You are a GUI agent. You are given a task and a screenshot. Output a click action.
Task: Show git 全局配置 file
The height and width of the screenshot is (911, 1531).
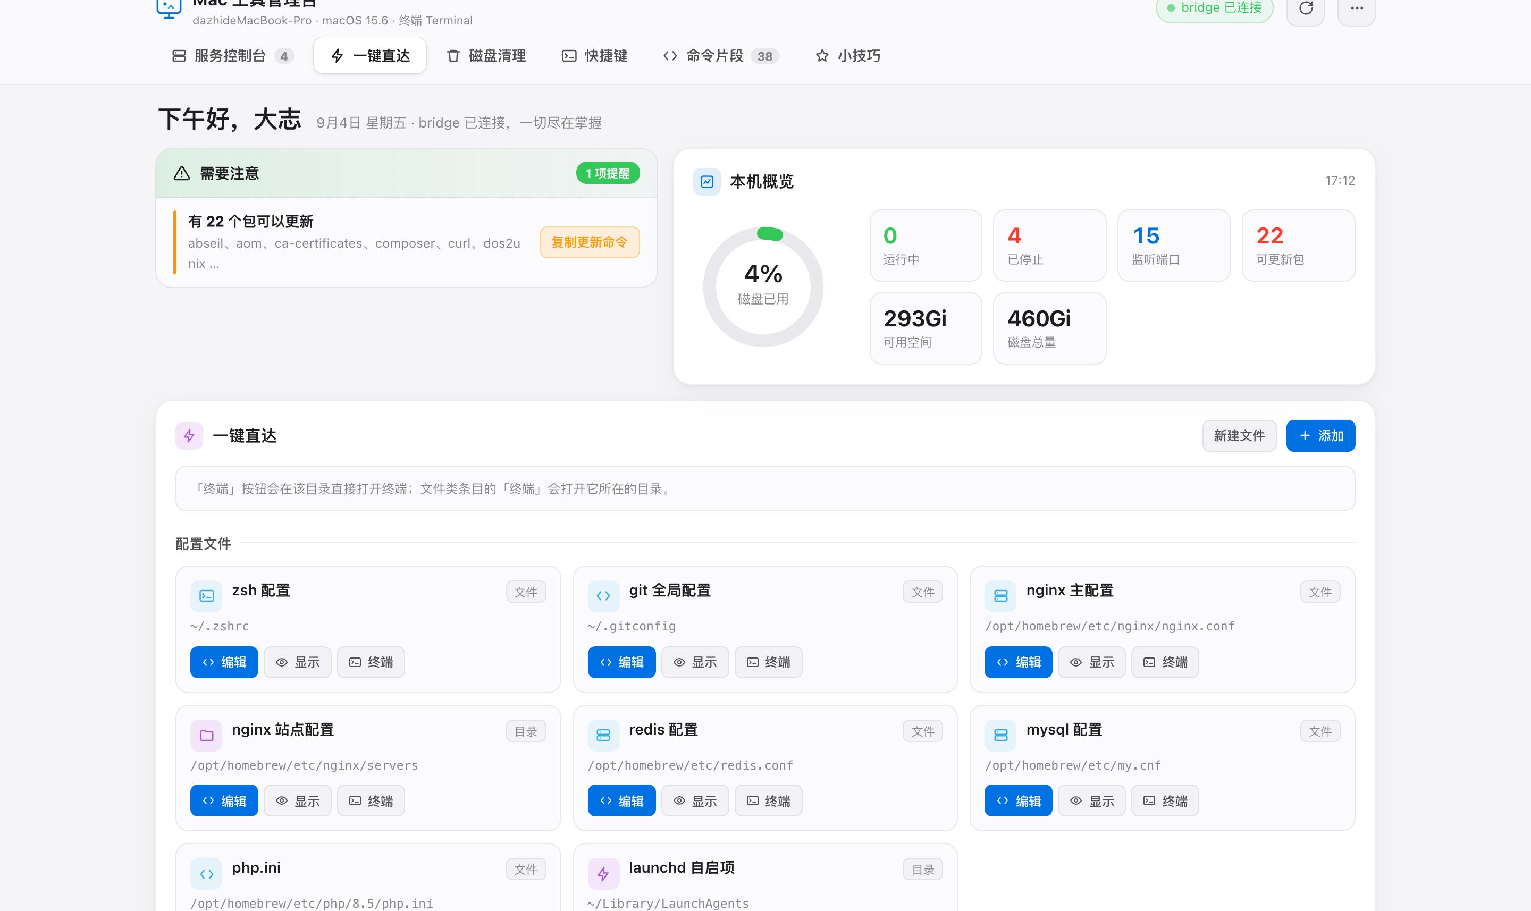[x=695, y=662]
